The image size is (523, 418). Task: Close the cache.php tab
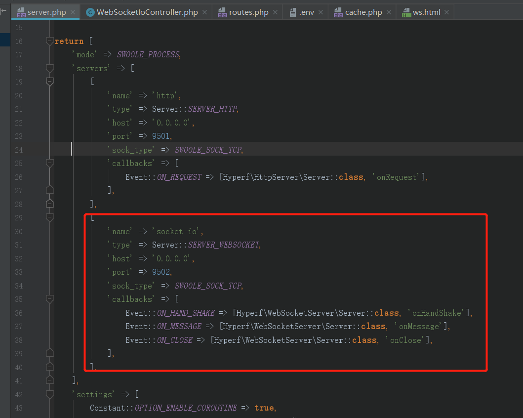(x=389, y=12)
